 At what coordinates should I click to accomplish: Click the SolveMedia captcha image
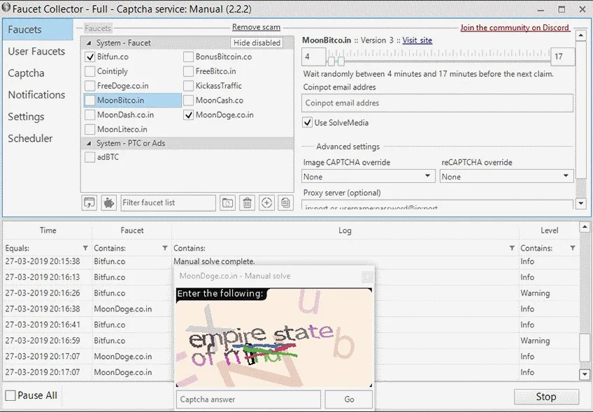(x=274, y=337)
